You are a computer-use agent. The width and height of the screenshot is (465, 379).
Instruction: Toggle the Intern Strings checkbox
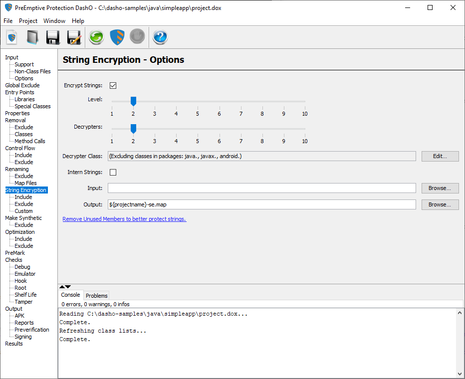pos(113,172)
